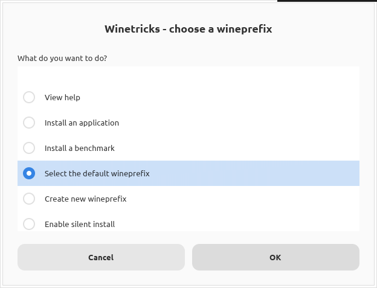Select the View help radio button

click(x=29, y=97)
